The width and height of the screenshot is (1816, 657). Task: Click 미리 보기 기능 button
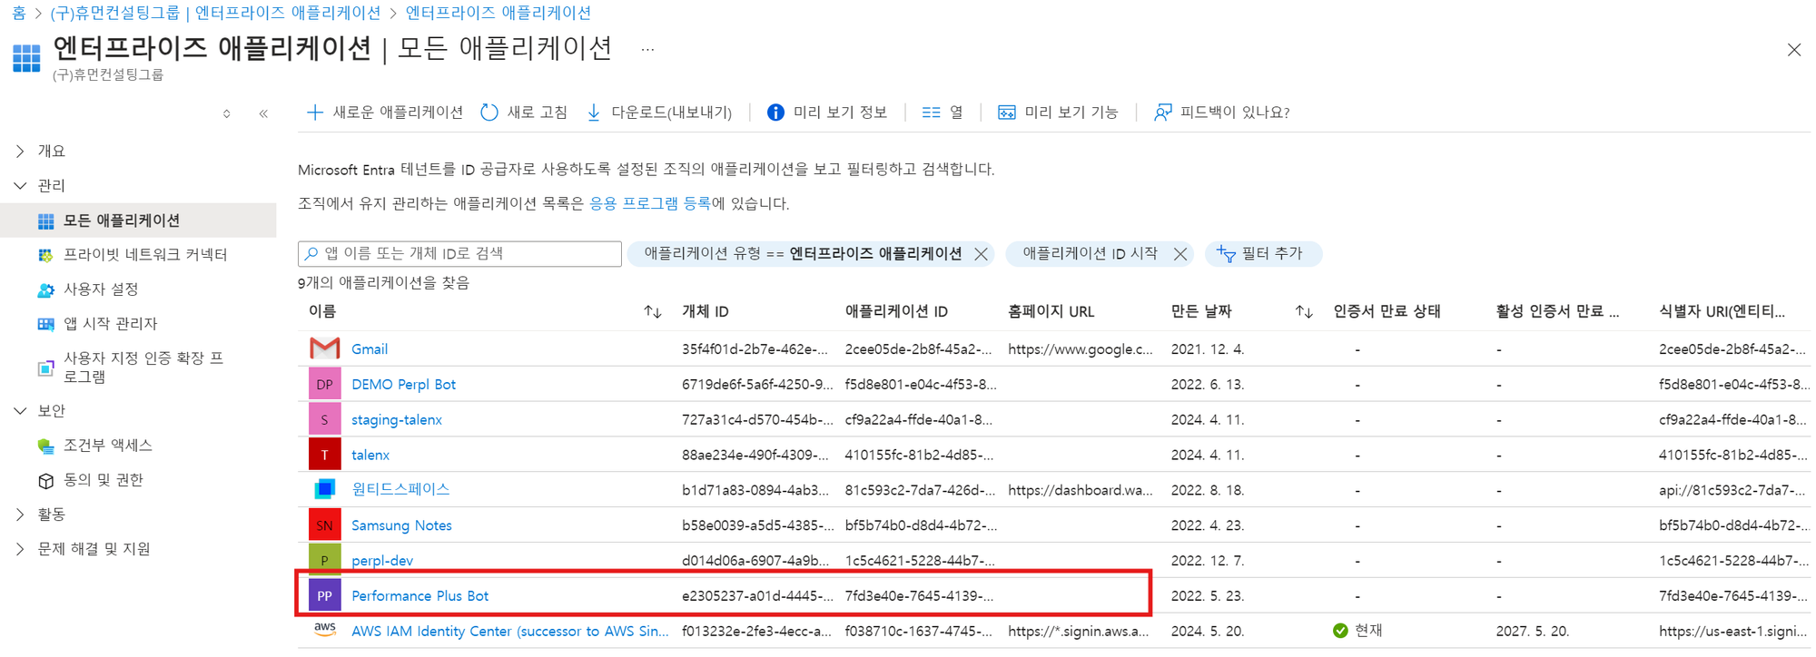tap(1058, 113)
